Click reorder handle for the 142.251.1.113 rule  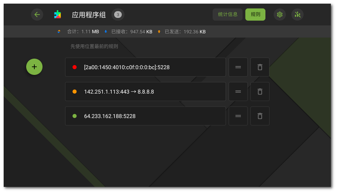[238, 92]
